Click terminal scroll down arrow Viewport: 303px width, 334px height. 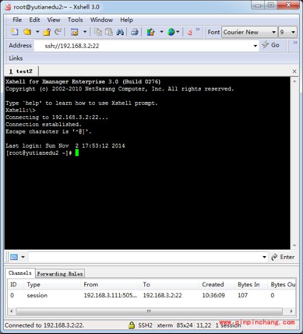pos(294,246)
